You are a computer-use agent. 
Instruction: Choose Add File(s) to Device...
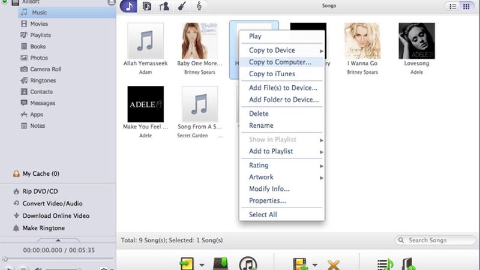[x=282, y=88]
